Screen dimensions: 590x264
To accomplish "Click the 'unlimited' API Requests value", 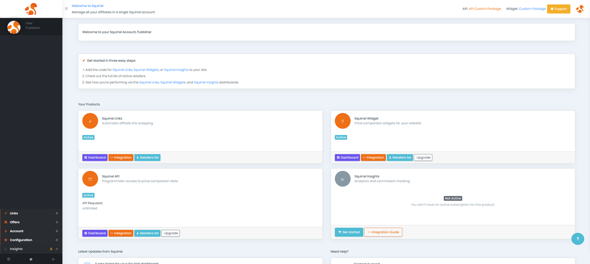I will point(90,208).
